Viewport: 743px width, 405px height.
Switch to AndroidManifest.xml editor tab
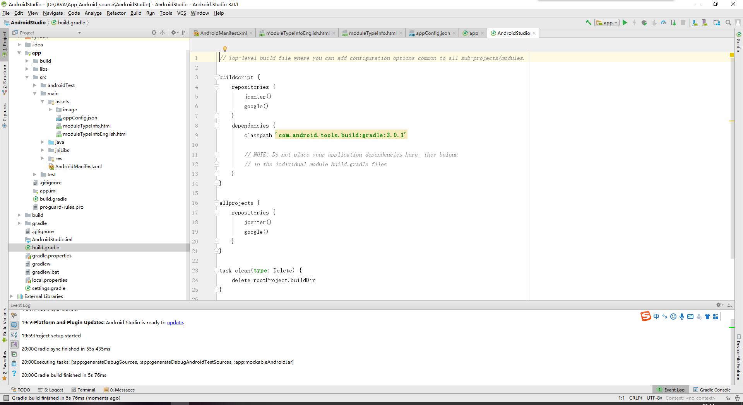223,33
